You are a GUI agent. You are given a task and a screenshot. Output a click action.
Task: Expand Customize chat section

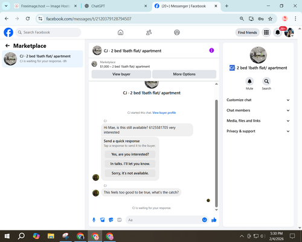pos(259,100)
